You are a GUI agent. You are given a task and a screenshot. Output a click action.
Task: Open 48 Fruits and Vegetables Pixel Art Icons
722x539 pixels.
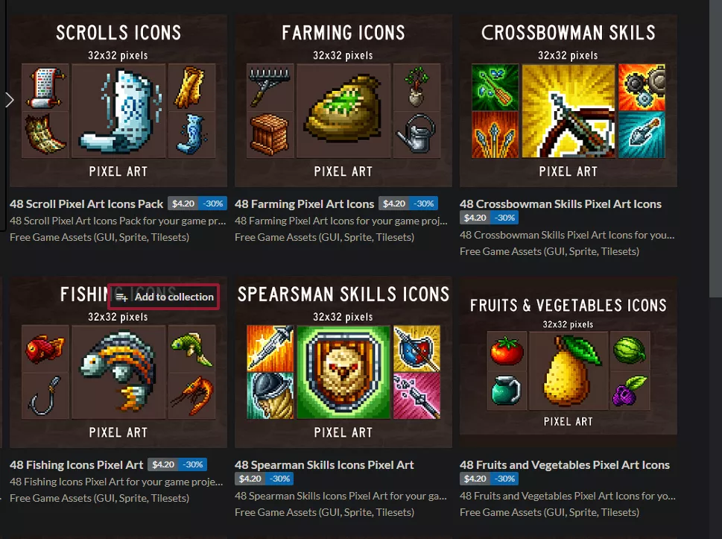click(x=565, y=465)
